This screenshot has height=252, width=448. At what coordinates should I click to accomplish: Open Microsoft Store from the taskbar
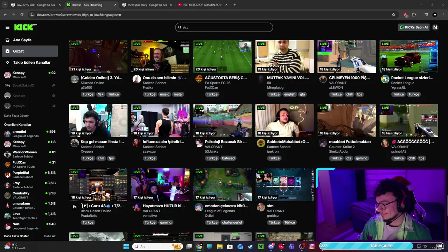(230, 246)
